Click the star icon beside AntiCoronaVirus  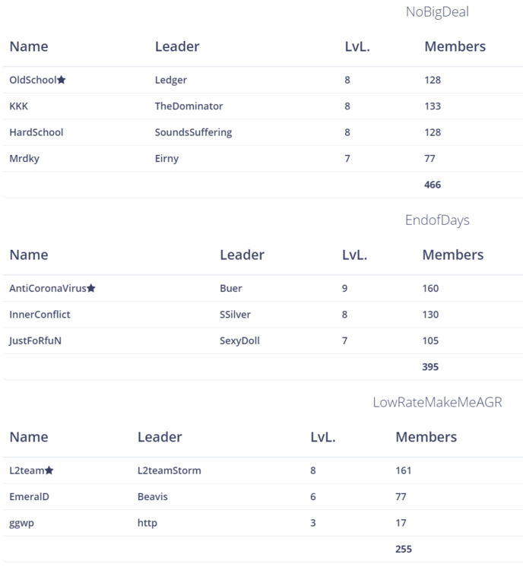tap(91, 288)
